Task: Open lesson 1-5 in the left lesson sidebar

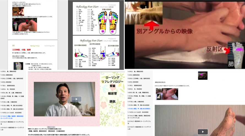Action: [x=12, y=79]
